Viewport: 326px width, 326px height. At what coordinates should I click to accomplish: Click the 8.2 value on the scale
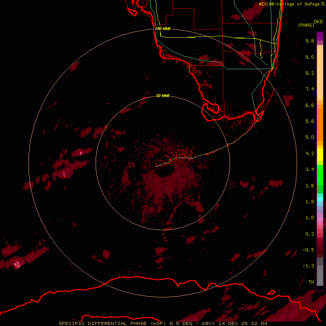(310, 73)
